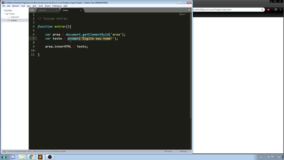Launch Discord from the taskbar
Screen dimensions: 284x160
pyautogui.click(x=13, y=157)
